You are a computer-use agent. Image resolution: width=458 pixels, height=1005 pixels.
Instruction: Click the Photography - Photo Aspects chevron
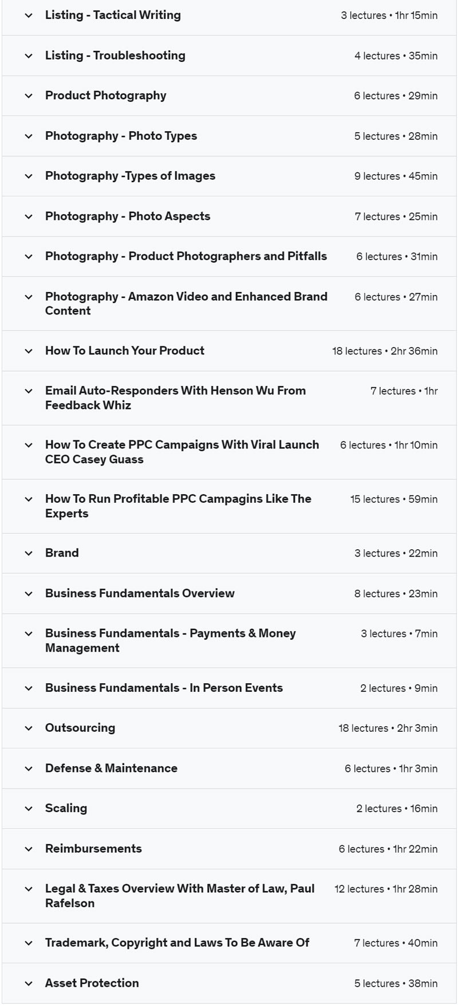(29, 216)
